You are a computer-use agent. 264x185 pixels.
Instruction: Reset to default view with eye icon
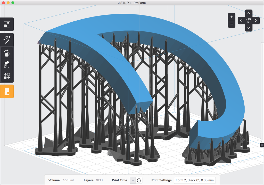click(x=249, y=20)
